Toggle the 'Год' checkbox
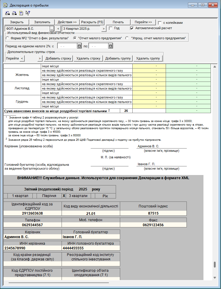221x289 pixels. tap(111, 28)
